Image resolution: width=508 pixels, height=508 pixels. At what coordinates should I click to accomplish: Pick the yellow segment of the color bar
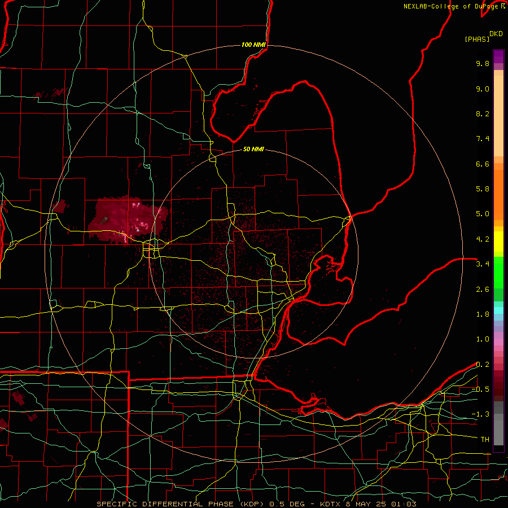pyautogui.click(x=498, y=242)
